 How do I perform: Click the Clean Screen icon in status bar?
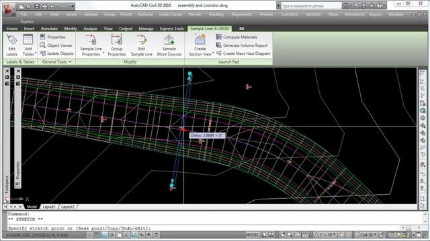pyautogui.click(x=419, y=235)
